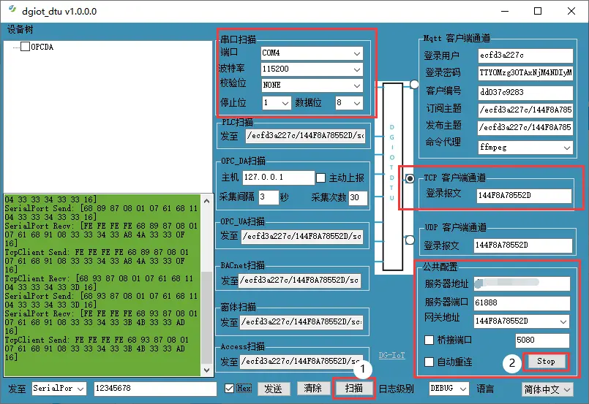The image size is (589, 404).
Task: Enable the 主动上报 checkbox
Action: (x=320, y=178)
